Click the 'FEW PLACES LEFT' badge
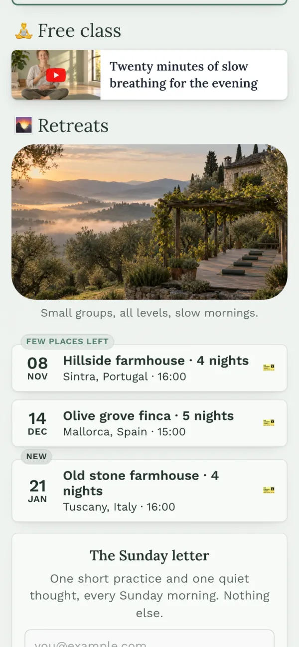This screenshot has width=299, height=647. tap(67, 342)
